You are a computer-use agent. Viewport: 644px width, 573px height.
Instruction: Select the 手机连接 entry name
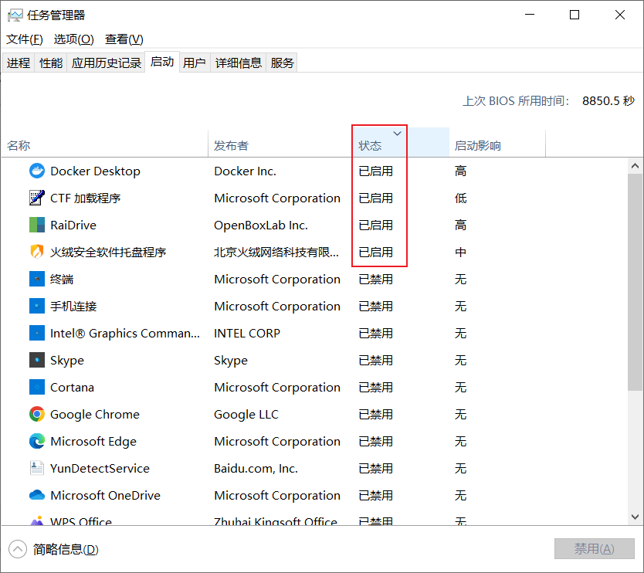[x=73, y=306]
